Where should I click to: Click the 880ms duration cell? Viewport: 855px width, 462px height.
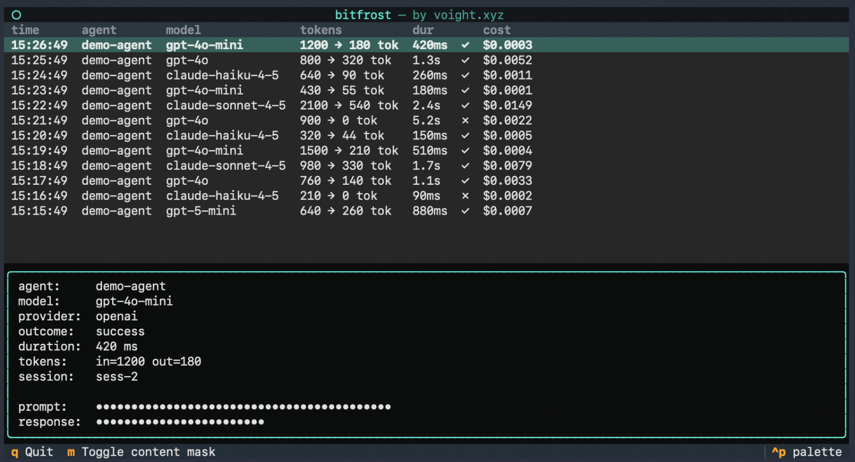click(x=430, y=211)
